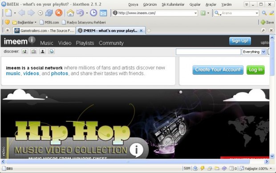Open the navigation history round dropdown
The width and height of the screenshot is (276, 173).
(x=41, y=13)
